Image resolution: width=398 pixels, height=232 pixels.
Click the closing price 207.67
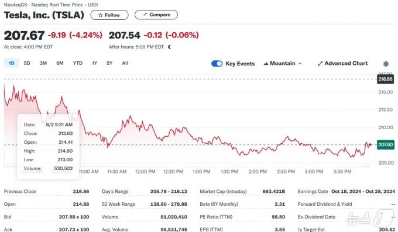click(25, 35)
